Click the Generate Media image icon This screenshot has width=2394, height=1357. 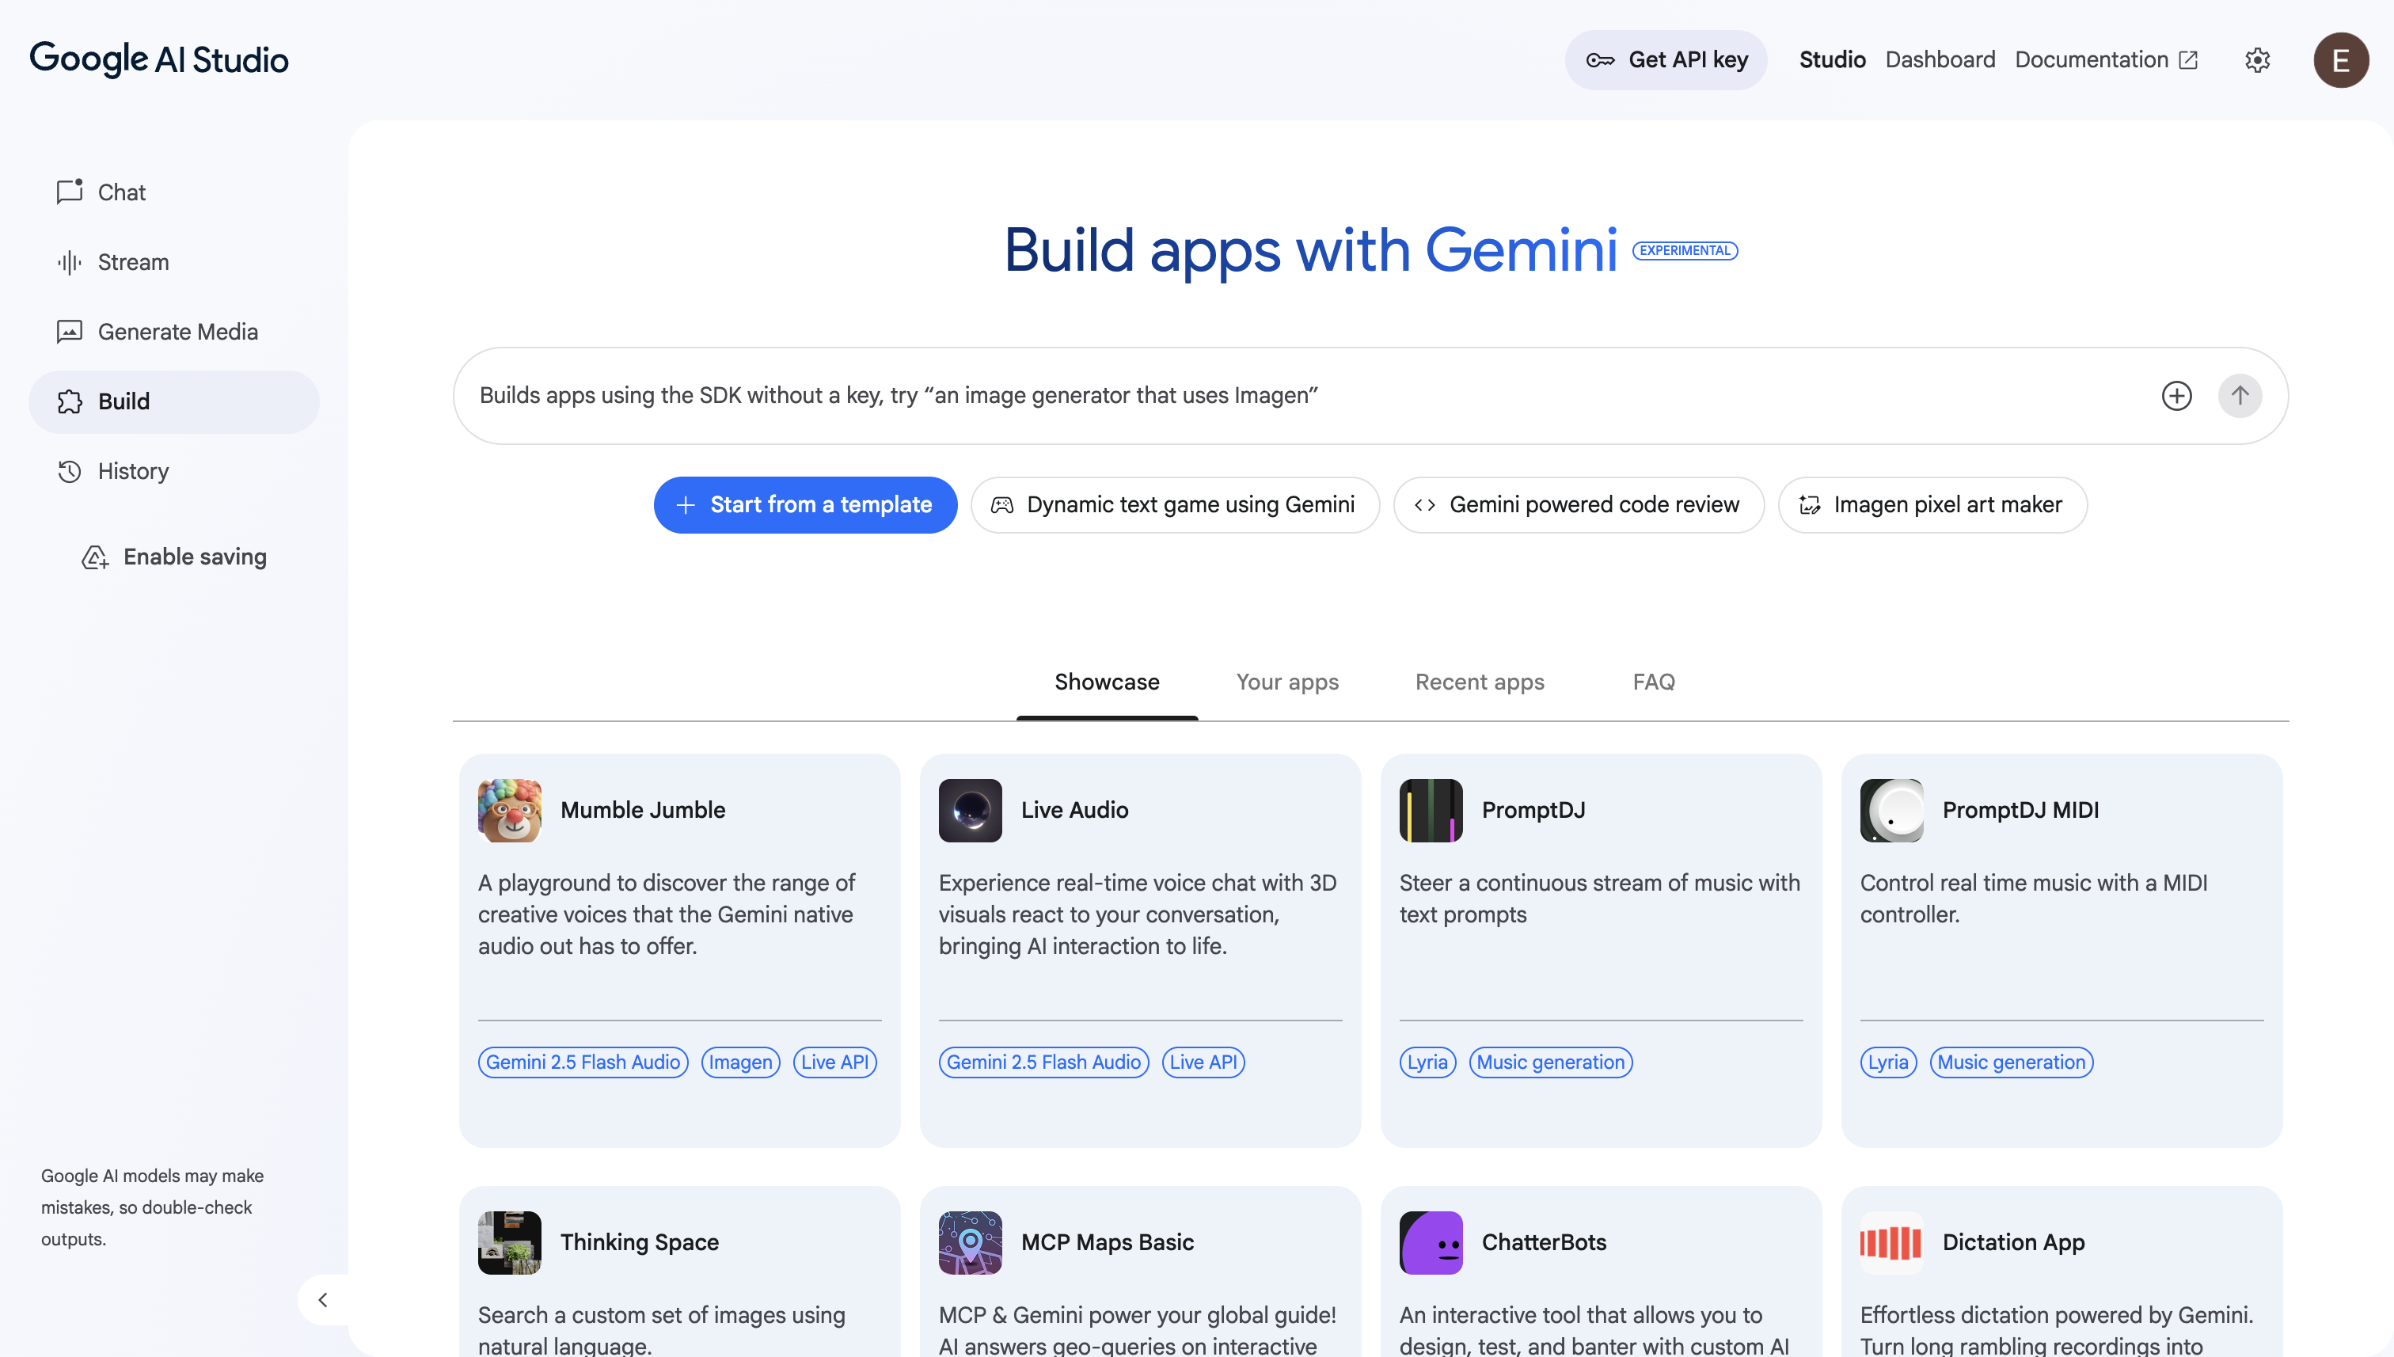pos(70,332)
